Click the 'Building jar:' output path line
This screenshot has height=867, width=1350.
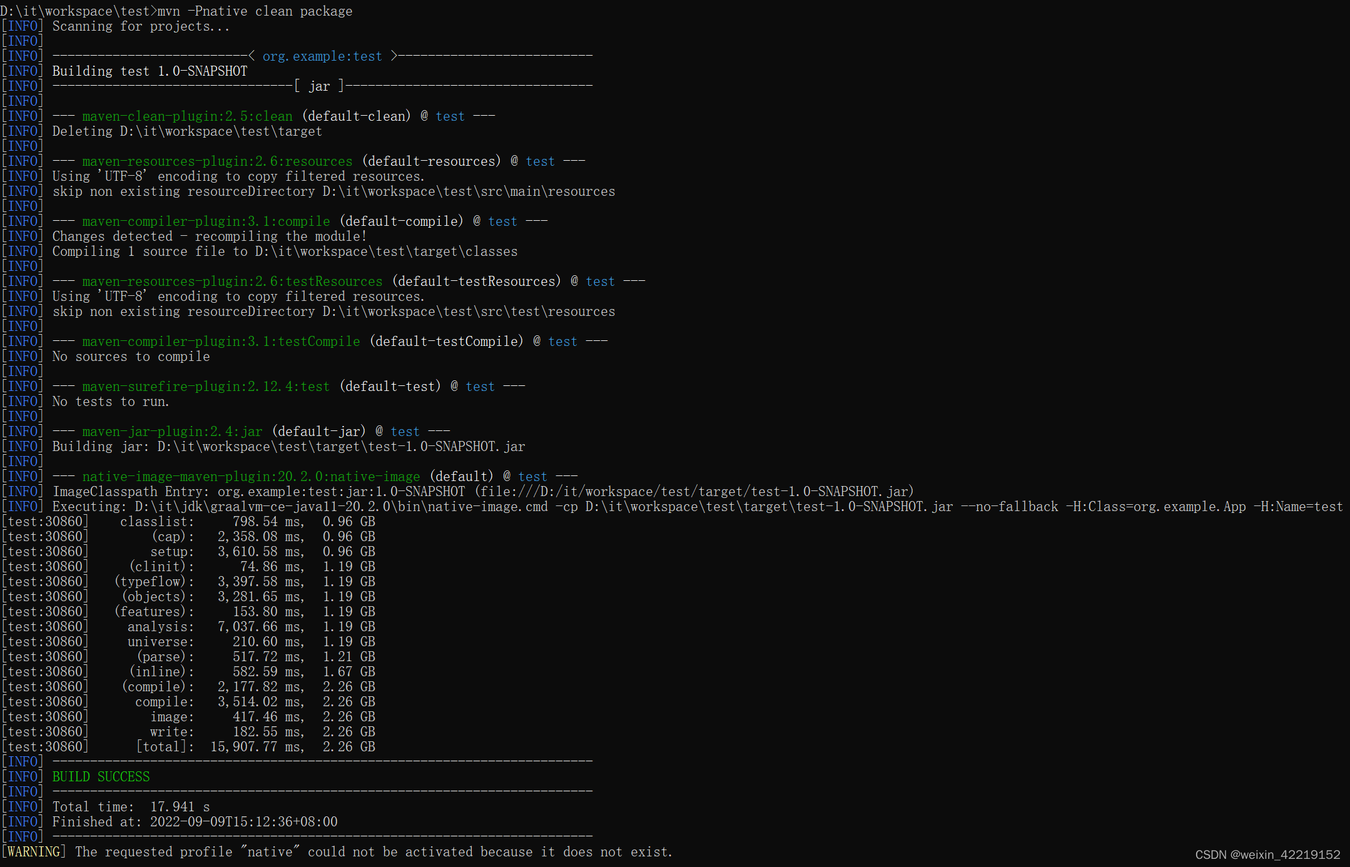[288, 447]
